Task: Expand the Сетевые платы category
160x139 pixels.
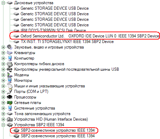Action: click(3, 103)
